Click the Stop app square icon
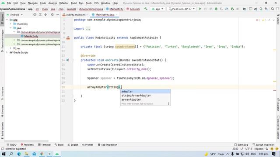Viewport: 280px width, 157px height. pos(238,9)
